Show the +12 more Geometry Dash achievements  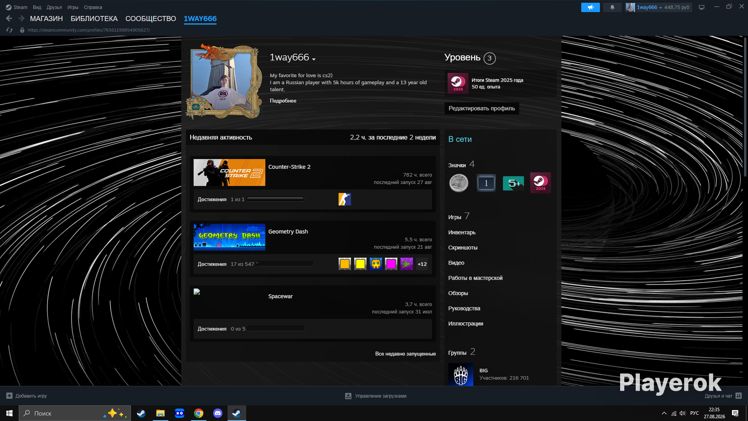(422, 264)
